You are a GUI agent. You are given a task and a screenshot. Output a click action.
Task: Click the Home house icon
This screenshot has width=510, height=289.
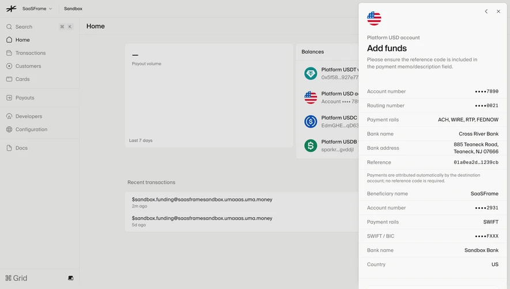[9, 40]
